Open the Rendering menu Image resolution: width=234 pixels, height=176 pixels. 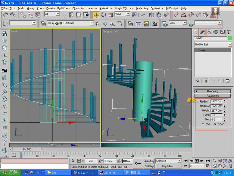pos(142,8)
